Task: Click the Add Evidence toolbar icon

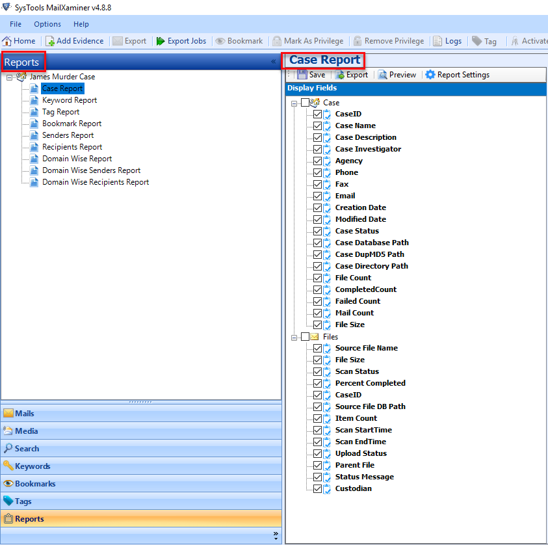Action: click(74, 40)
